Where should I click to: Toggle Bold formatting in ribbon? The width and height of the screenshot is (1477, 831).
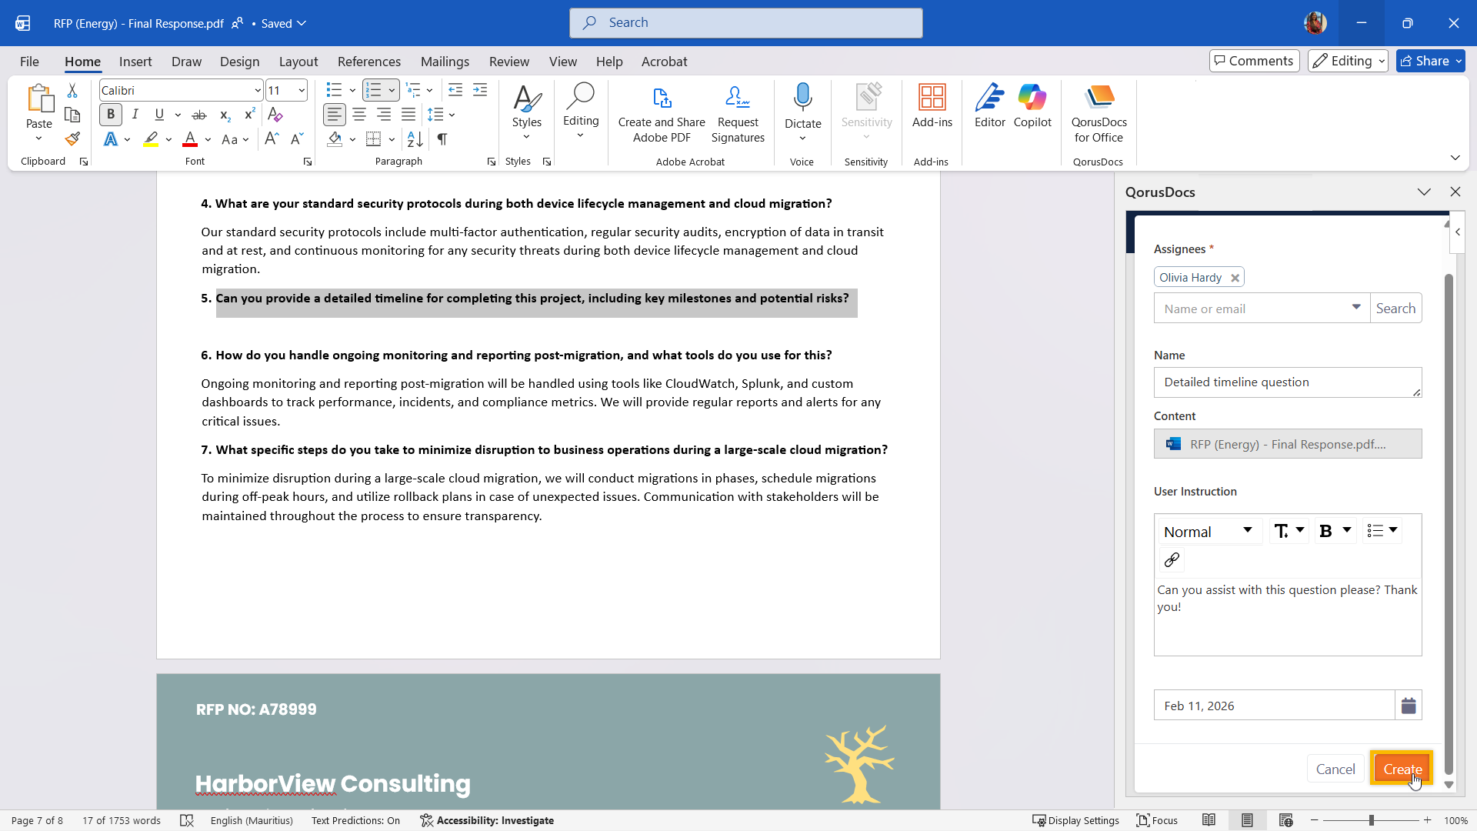pos(111,115)
